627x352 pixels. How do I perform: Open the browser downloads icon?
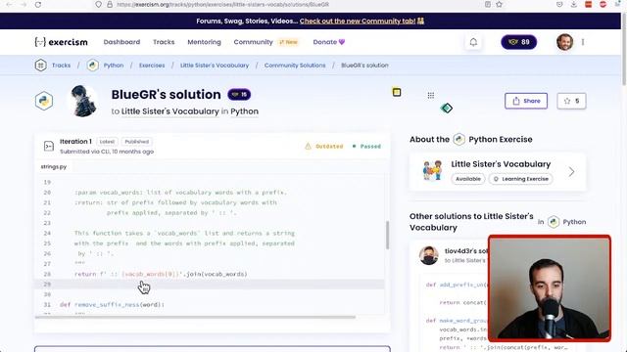pos(573,4)
